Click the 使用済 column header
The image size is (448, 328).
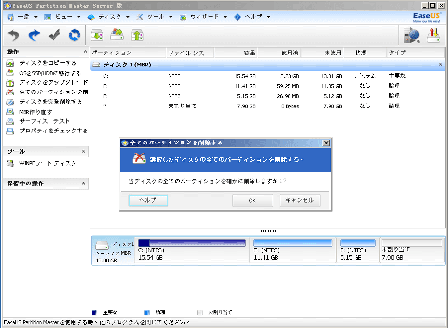[x=279, y=53]
